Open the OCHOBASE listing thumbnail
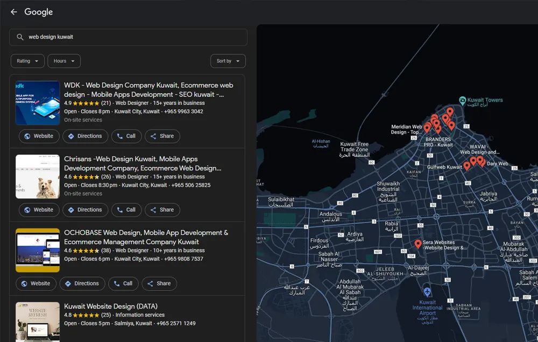 tap(38, 251)
